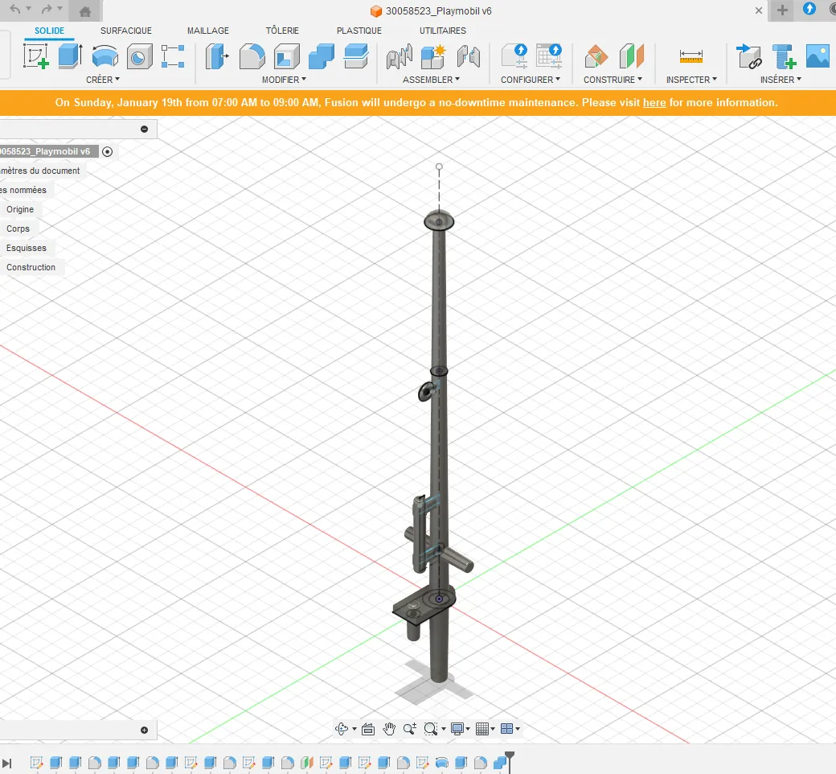836x774 pixels.
Task: Open the CONSTRUIRE dropdown menu
Action: (x=613, y=80)
